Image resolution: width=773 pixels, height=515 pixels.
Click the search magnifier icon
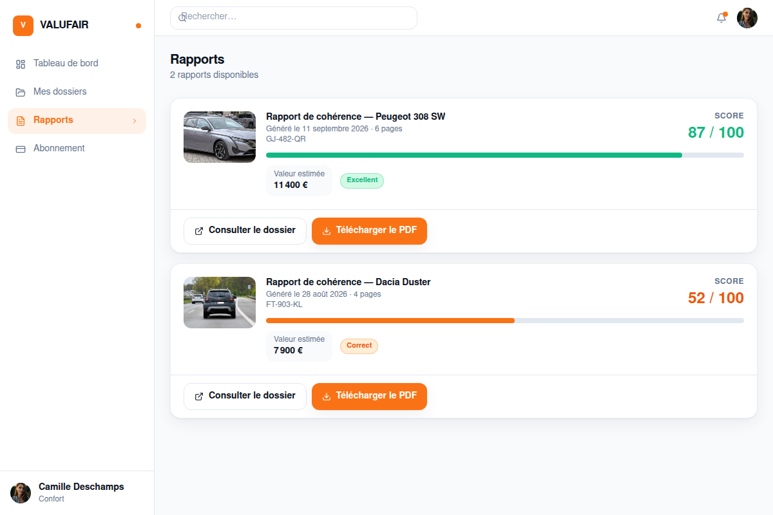[x=182, y=17]
